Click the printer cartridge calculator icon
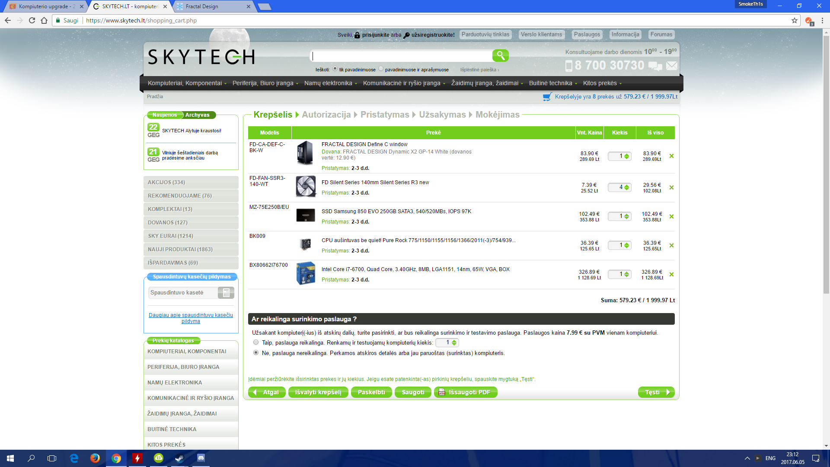The image size is (830, 467). click(226, 293)
